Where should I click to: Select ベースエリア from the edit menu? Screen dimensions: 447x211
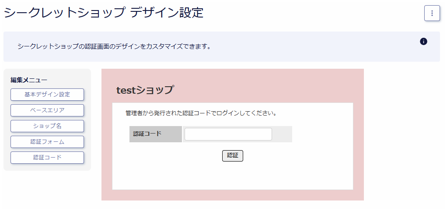pos(47,110)
